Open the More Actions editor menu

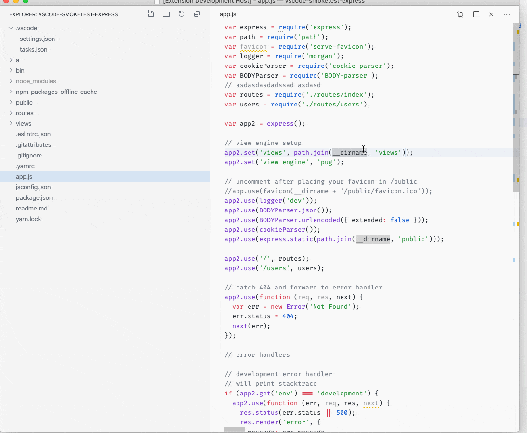click(x=506, y=14)
